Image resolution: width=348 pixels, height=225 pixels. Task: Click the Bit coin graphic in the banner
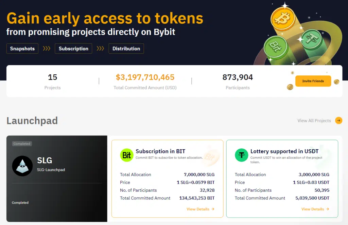(276, 46)
